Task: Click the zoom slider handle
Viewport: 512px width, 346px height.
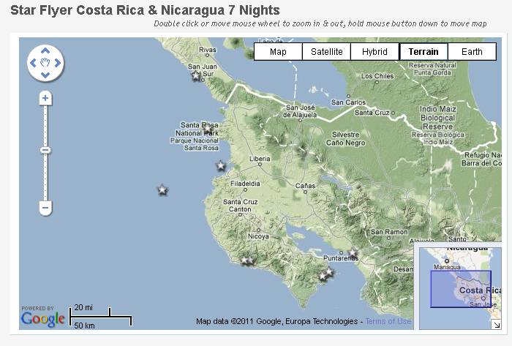Action: (x=45, y=150)
